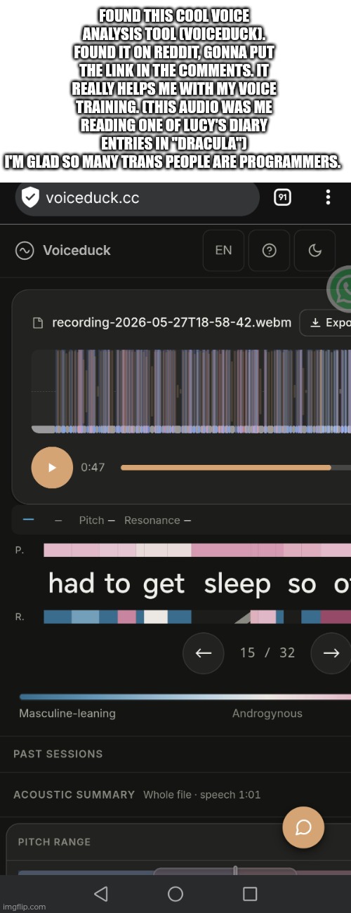Tap the Android back navigation button
Screen dimensions: 351x913
(101, 893)
